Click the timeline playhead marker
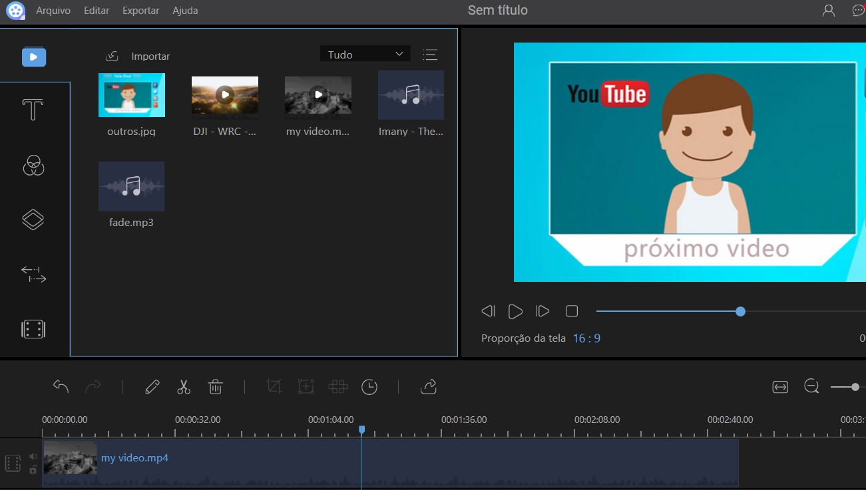The height and width of the screenshot is (490, 866). coord(362,430)
